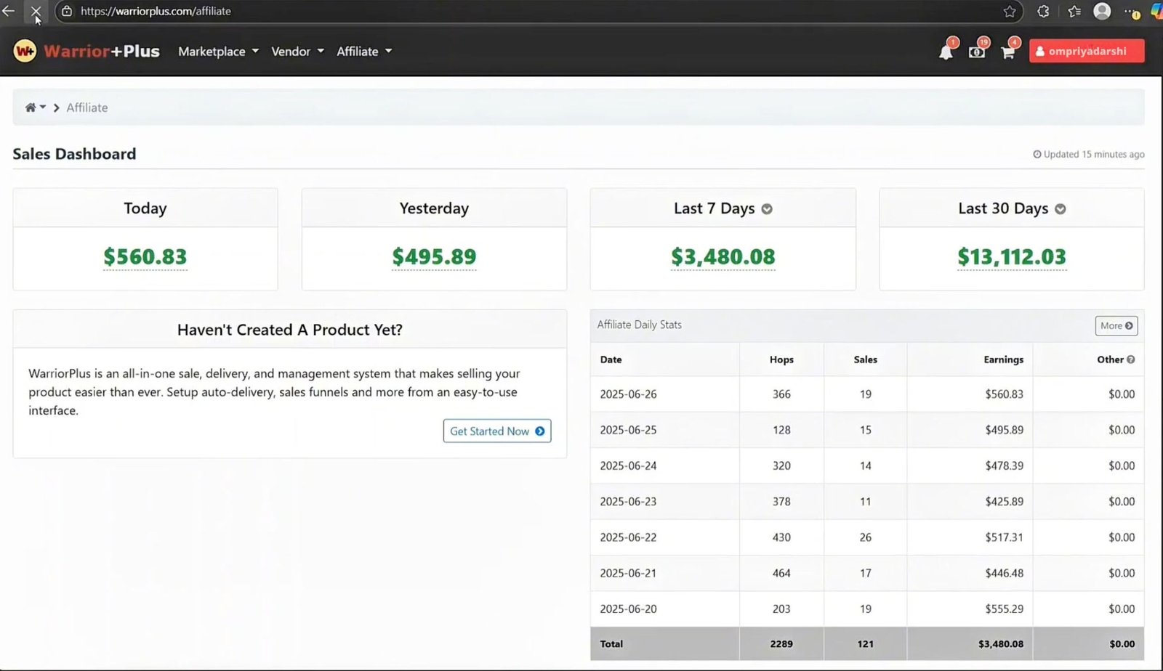Image resolution: width=1163 pixels, height=671 pixels.
Task: Select date 2025-06-20 row cell
Action: pyautogui.click(x=628, y=609)
